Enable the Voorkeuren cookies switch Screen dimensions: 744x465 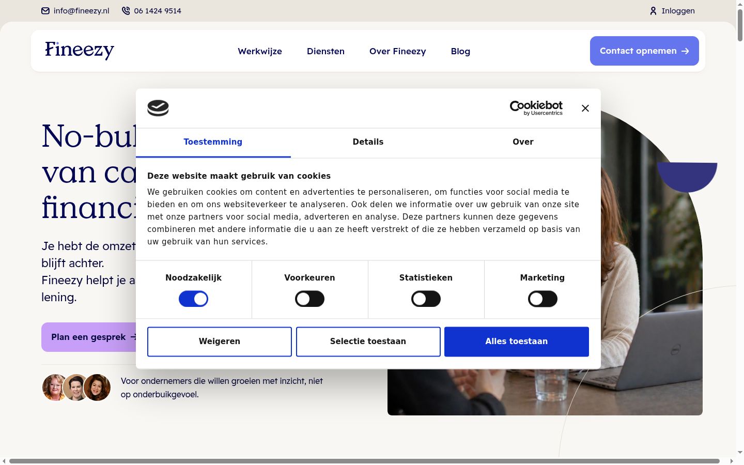(x=309, y=299)
